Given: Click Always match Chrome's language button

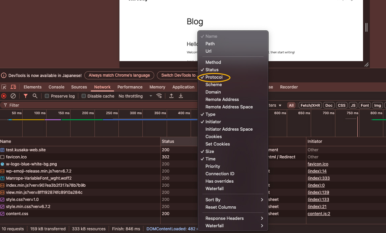Looking at the screenshot, I should (x=119, y=75).
